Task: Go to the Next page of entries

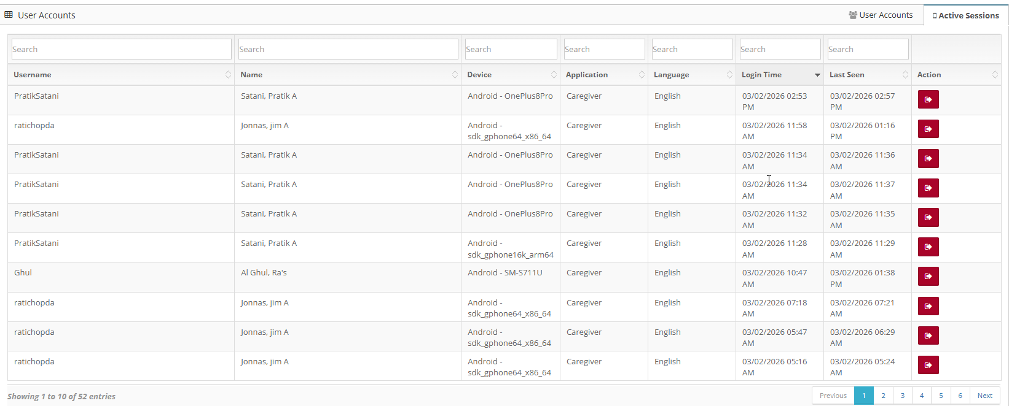Action: pos(984,396)
